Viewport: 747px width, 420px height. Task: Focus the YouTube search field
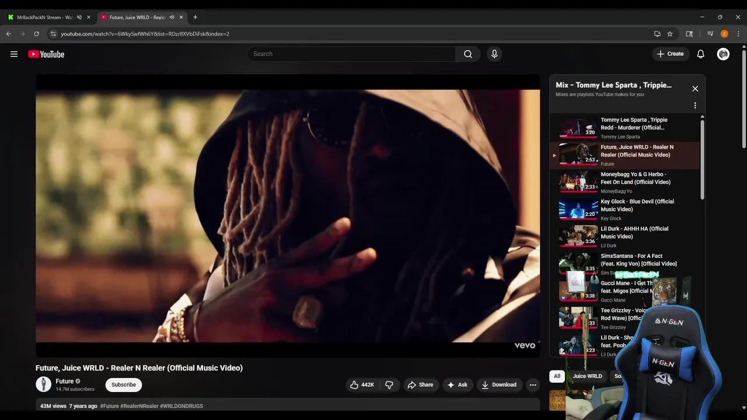[x=351, y=54]
